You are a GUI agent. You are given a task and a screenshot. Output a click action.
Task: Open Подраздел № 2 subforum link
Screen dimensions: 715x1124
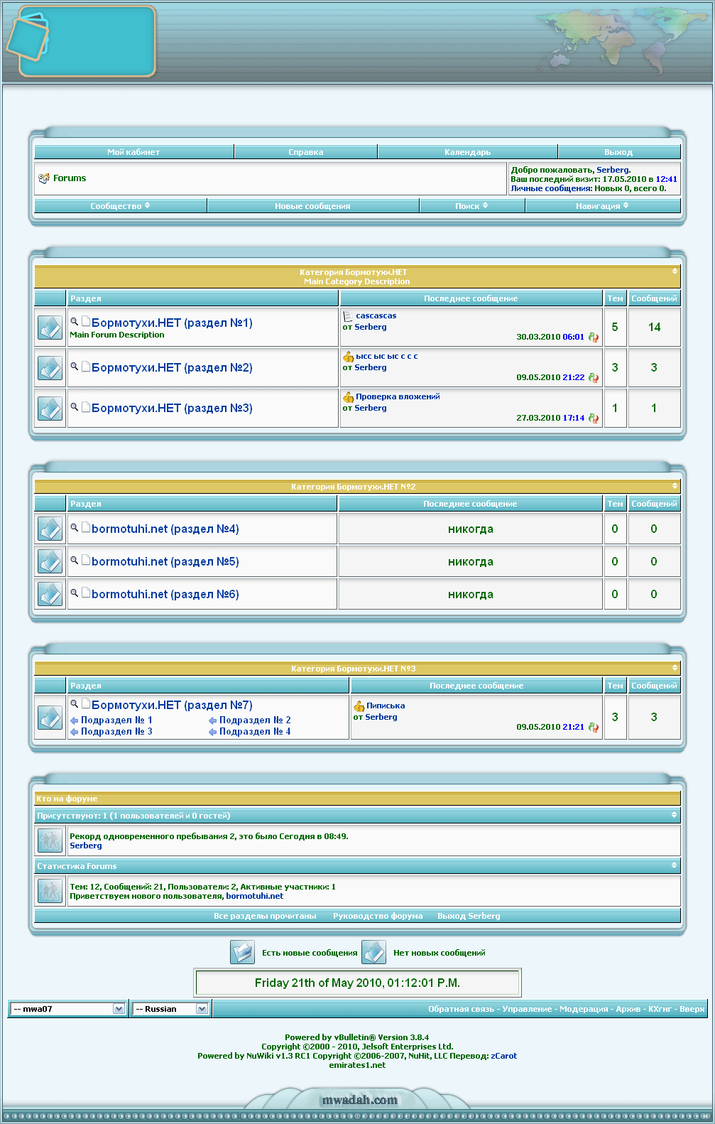click(255, 720)
